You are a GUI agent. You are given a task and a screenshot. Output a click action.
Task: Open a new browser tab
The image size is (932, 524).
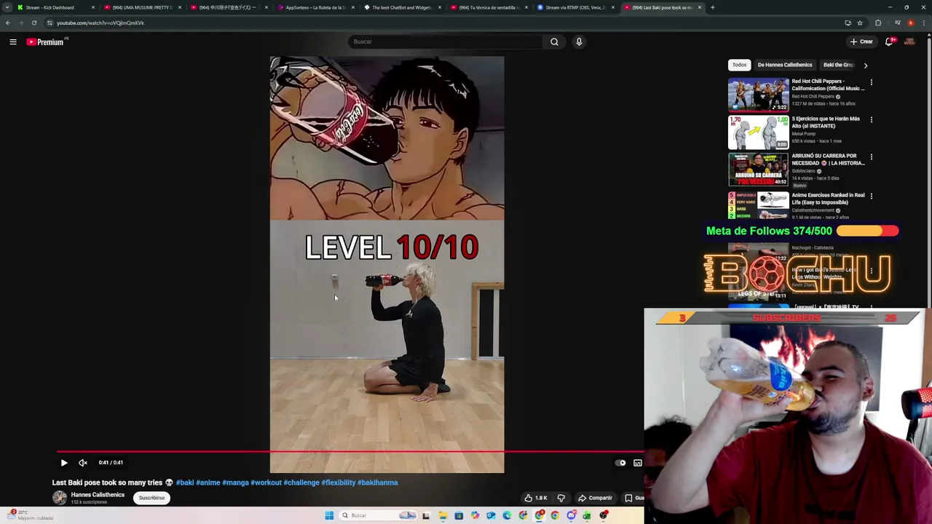click(712, 7)
